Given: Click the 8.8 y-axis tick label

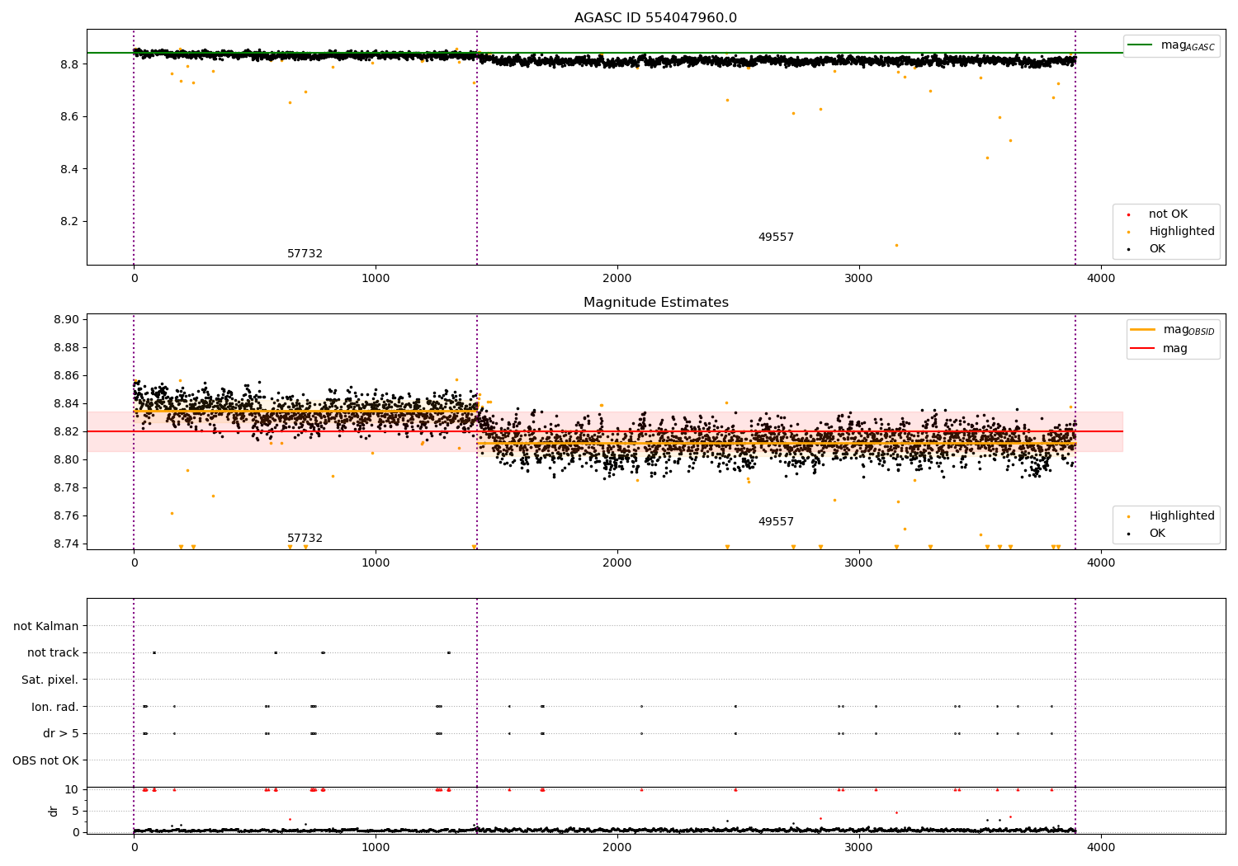Looking at the screenshot, I should (70, 64).
